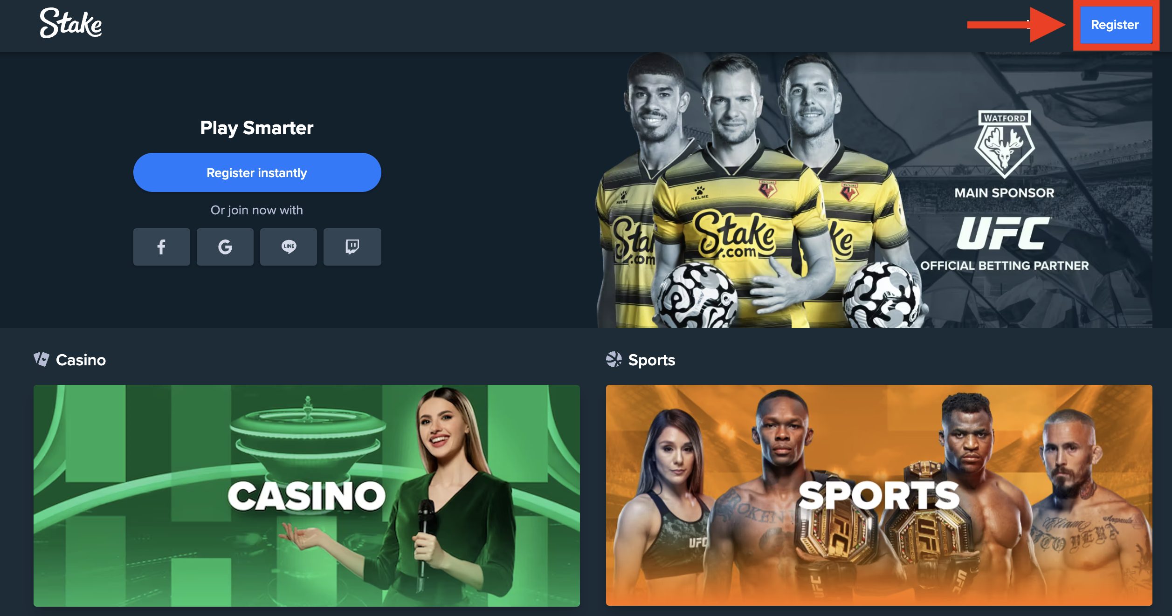Click the Casino cards icon

click(41, 359)
